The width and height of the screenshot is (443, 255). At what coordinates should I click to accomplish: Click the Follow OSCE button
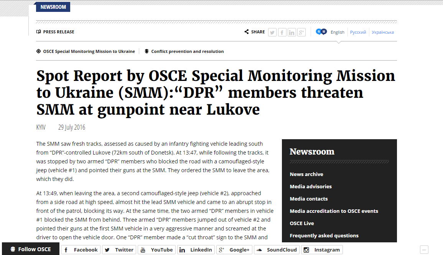(31, 249)
